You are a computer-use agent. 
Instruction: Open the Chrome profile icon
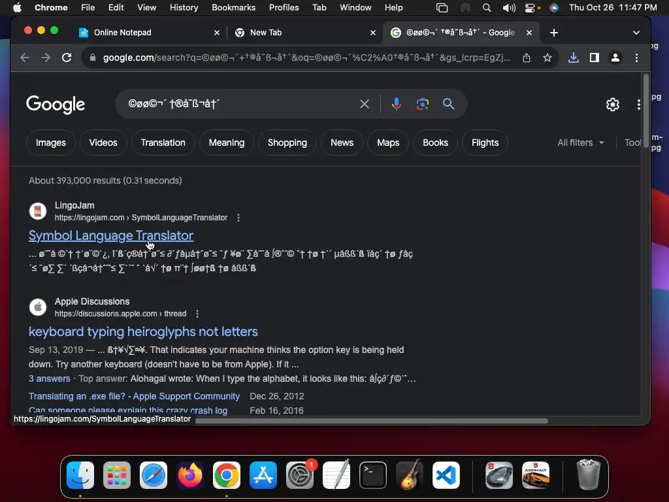click(x=615, y=58)
